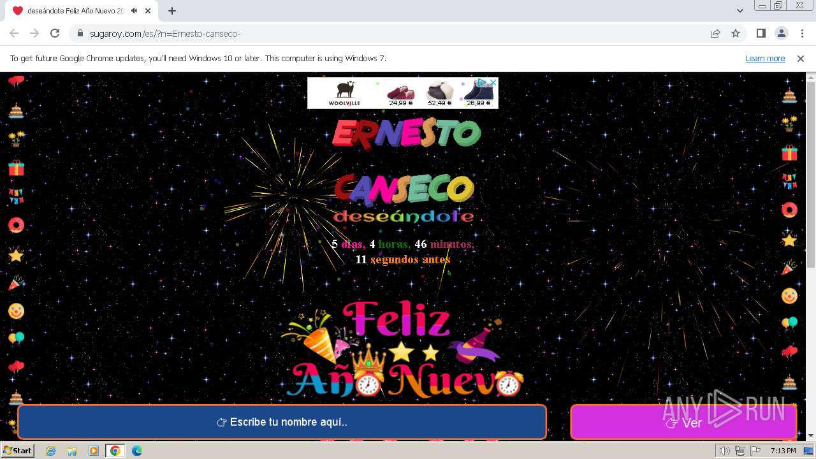Select the party popper emoji on the left border
The height and width of the screenshot is (459, 816).
point(16,283)
